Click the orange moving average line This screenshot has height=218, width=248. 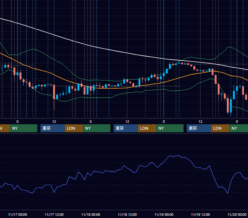(127, 88)
